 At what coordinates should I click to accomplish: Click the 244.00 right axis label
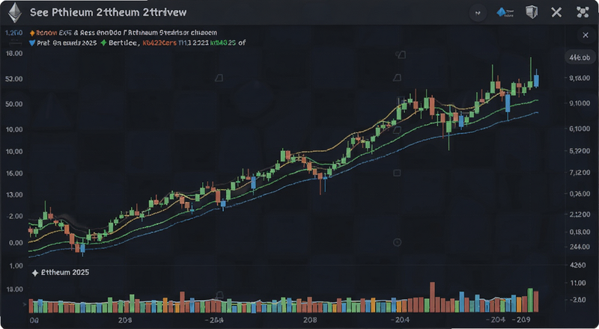580,247
